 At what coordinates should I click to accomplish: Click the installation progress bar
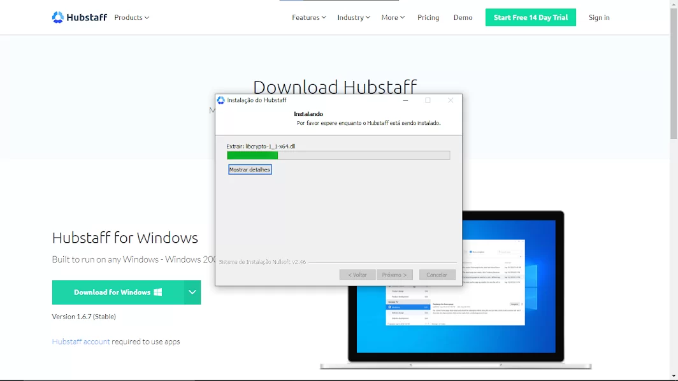click(x=338, y=155)
